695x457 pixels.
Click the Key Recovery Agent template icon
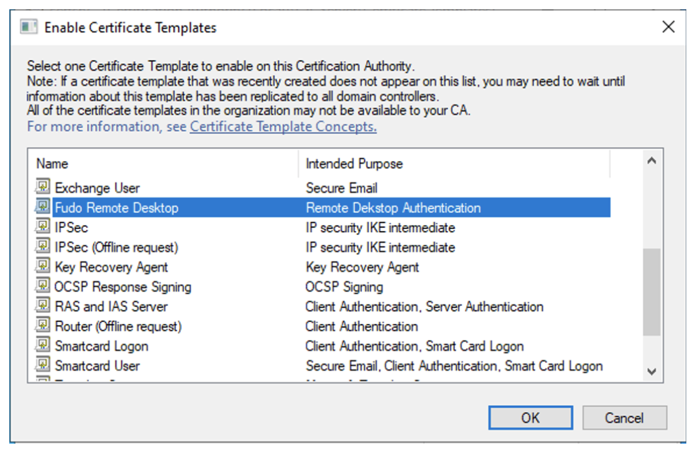43,266
